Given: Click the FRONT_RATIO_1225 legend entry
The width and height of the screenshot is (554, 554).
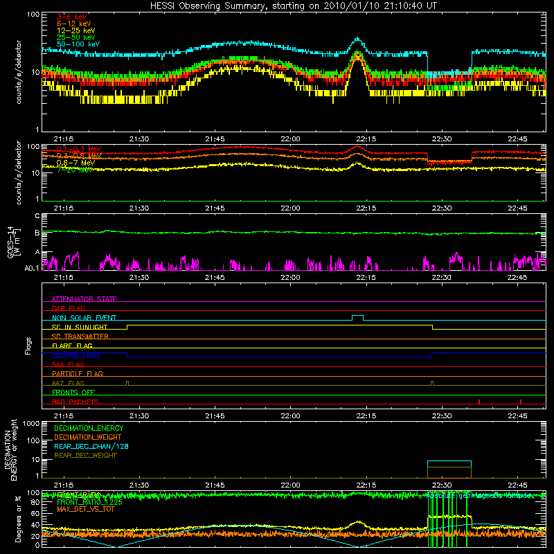Looking at the screenshot, I should coord(89,502).
